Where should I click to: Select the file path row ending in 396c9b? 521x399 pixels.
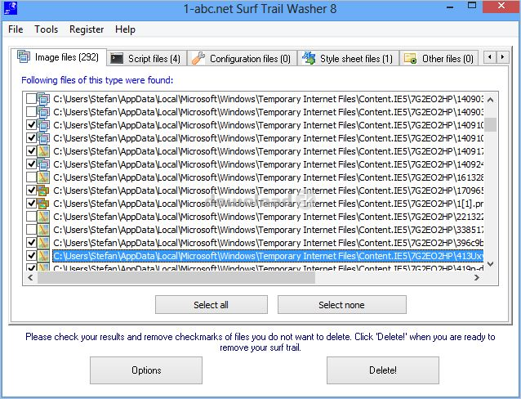coord(268,243)
